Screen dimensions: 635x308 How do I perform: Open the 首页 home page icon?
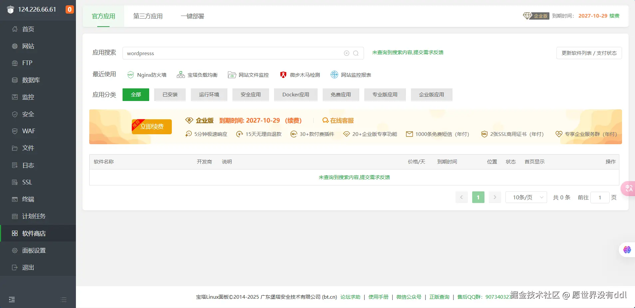click(15, 29)
